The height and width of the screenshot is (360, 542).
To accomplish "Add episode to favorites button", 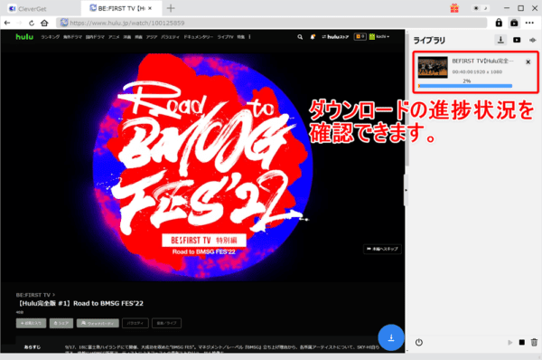I will (31, 323).
